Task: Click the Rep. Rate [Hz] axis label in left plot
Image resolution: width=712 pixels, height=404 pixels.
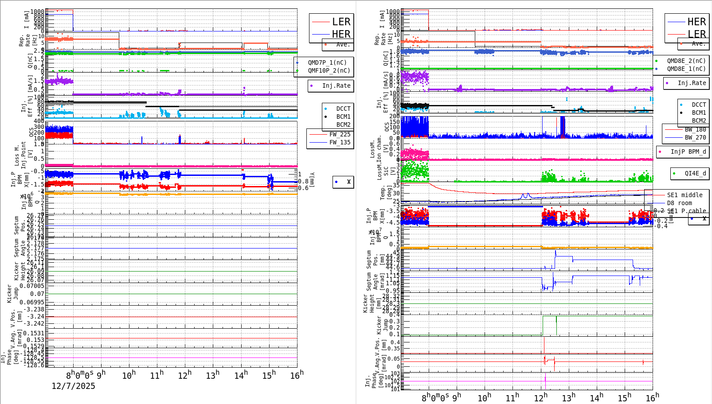Action: tap(27, 41)
